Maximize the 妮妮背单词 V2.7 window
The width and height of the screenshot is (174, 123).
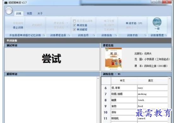tap(159, 2)
